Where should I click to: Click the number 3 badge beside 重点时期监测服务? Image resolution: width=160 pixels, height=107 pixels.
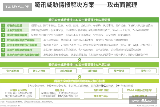(3, 35)
